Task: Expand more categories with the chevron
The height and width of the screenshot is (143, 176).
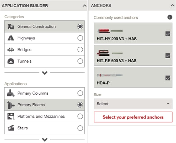Action: coord(45,73)
